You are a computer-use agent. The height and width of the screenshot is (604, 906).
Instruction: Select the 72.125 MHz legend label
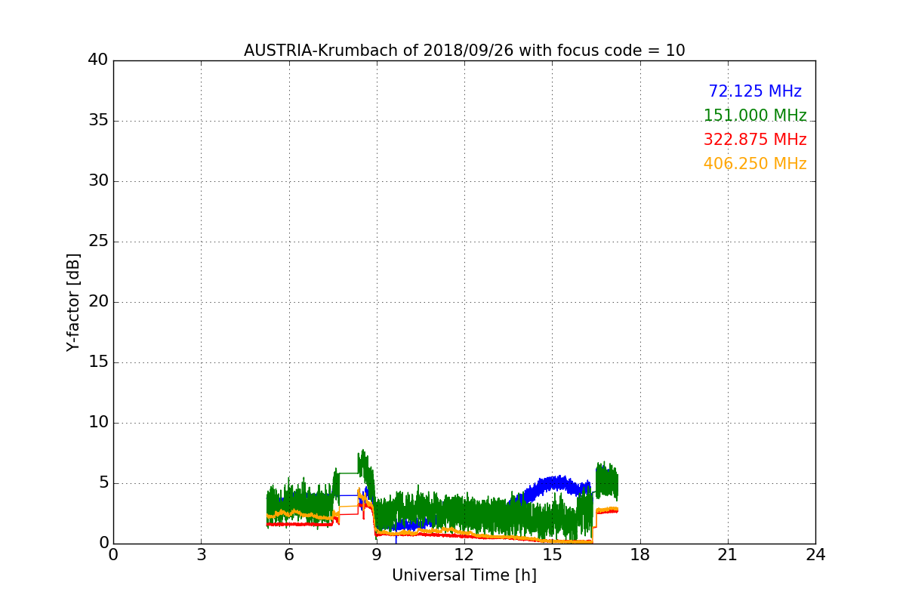coord(755,91)
